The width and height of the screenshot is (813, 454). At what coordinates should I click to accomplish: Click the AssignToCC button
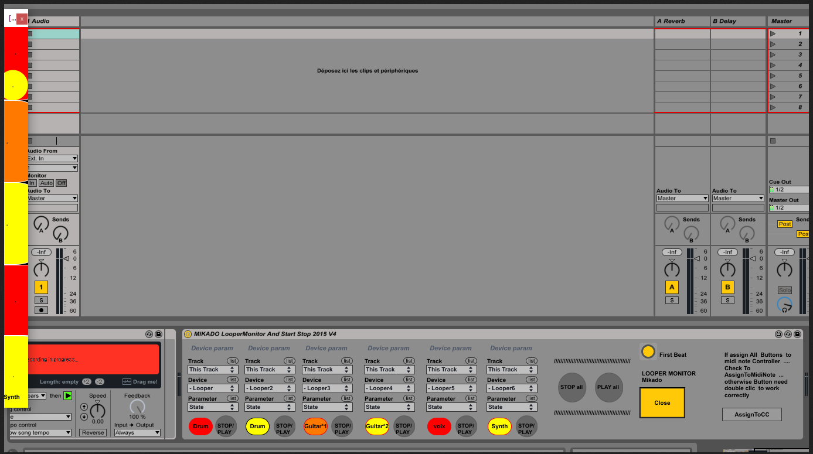pos(751,414)
